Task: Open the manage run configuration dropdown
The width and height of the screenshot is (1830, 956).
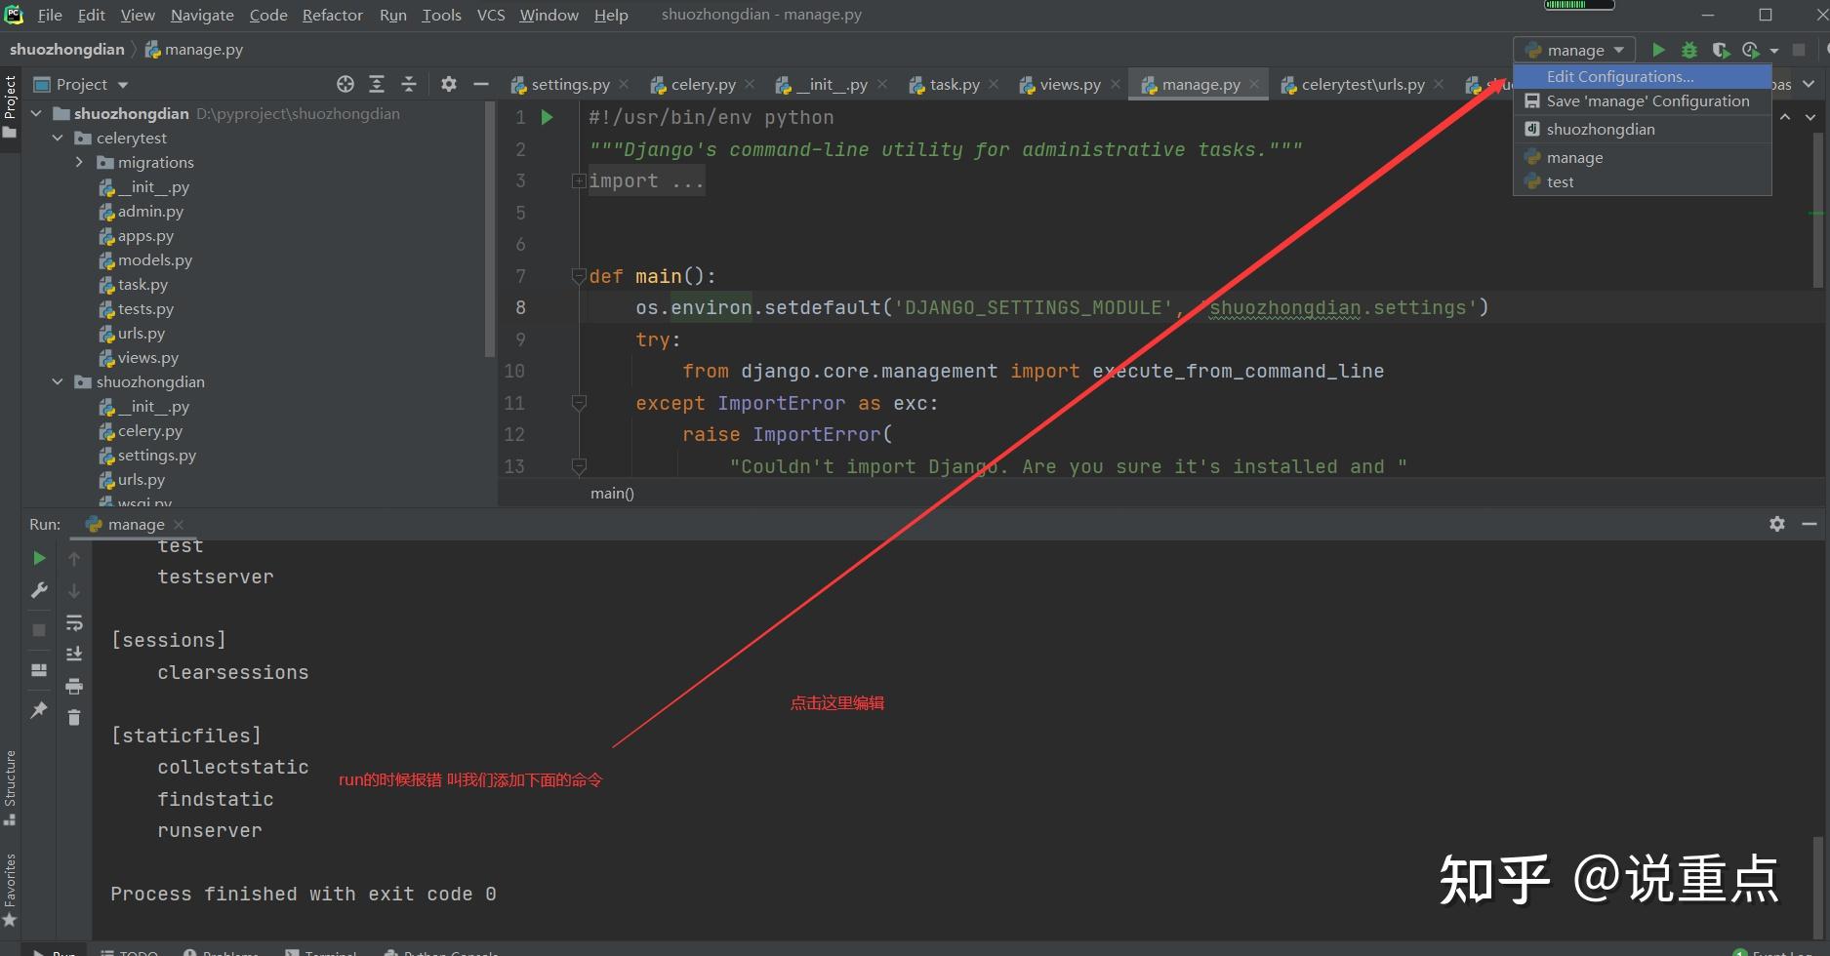Action: pos(1574,50)
